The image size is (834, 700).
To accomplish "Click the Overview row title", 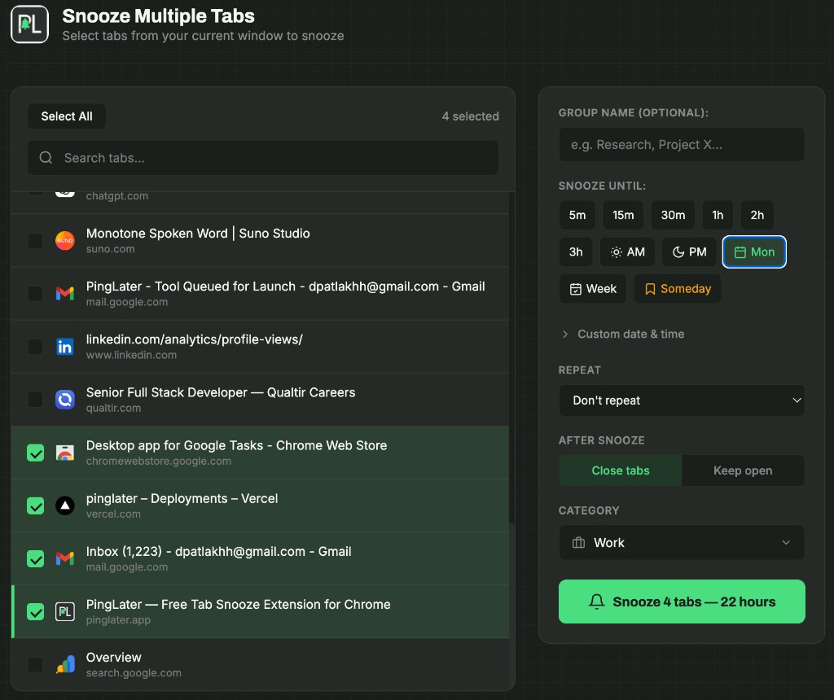I will [x=114, y=658].
